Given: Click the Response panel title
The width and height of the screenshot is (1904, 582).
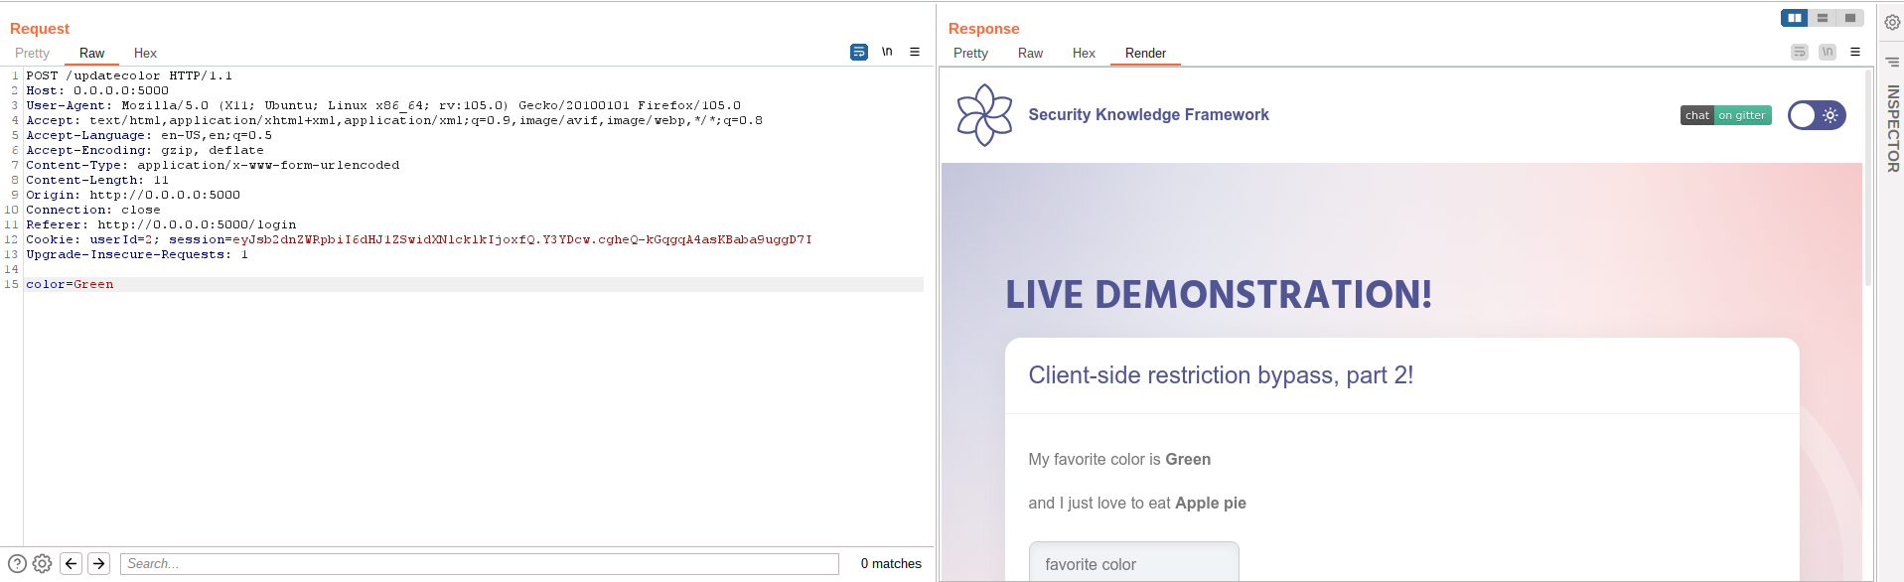Looking at the screenshot, I should (x=983, y=29).
